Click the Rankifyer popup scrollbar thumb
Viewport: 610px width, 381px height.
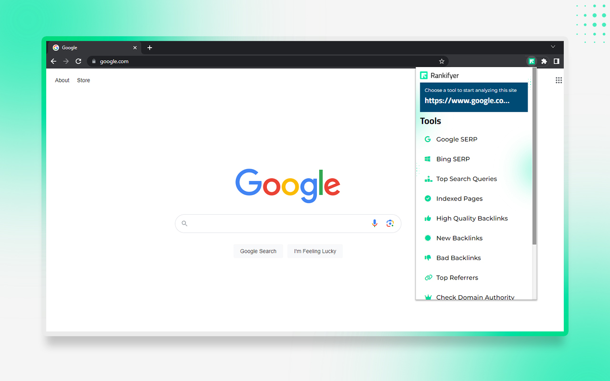534,157
